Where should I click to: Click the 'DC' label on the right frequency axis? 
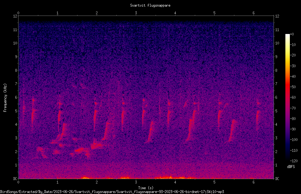click(277, 178)
